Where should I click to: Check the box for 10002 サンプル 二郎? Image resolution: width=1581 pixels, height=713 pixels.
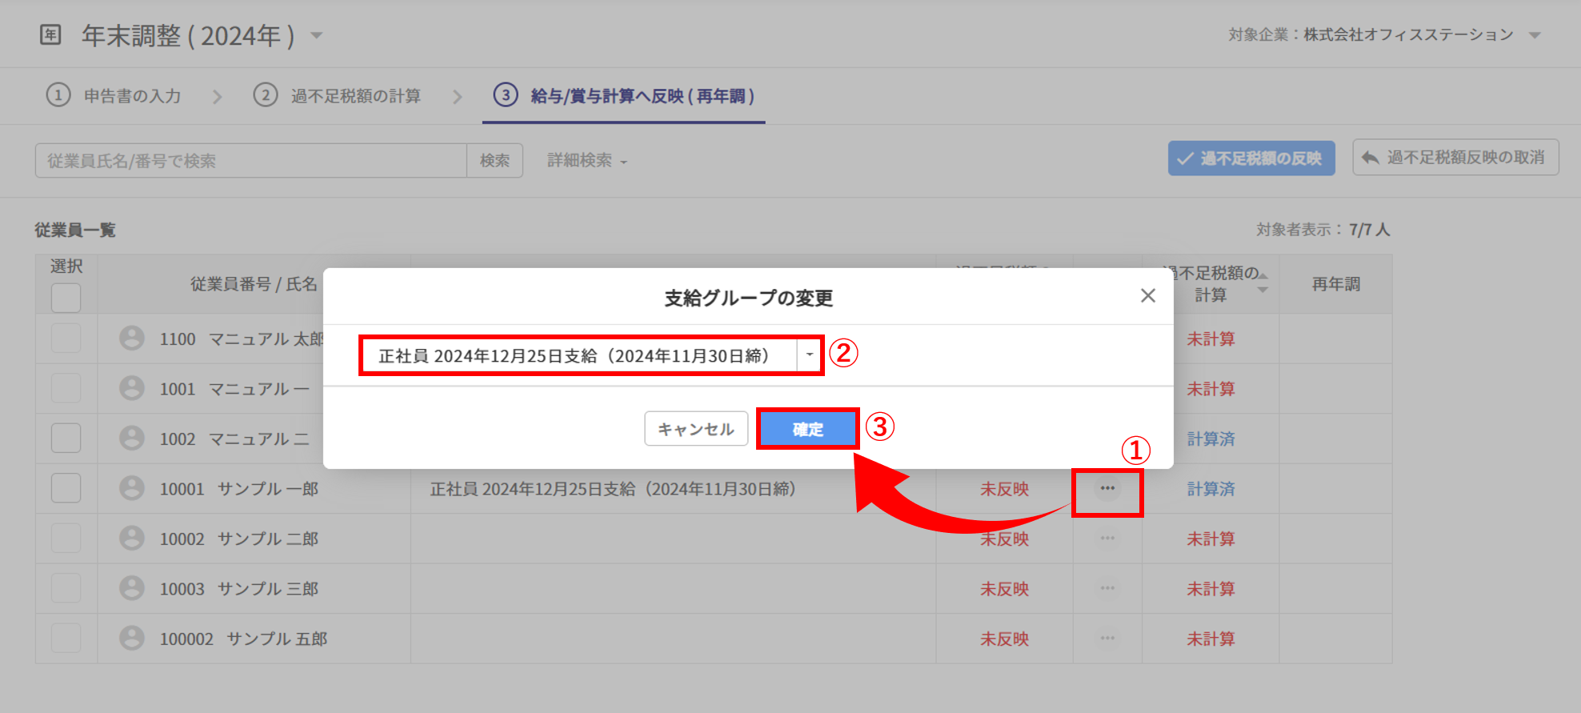[66, 539]
